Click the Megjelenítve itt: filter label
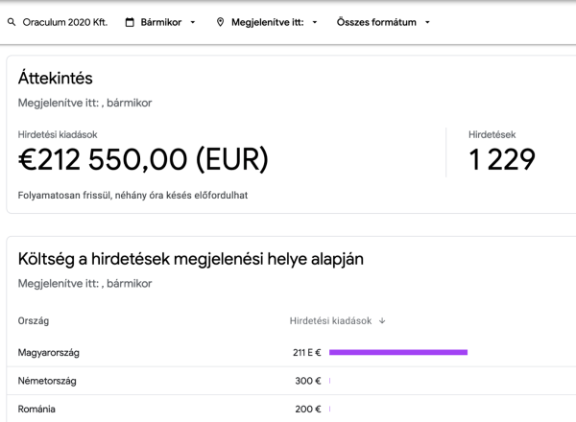576x422 pixels. click(268, 22)
